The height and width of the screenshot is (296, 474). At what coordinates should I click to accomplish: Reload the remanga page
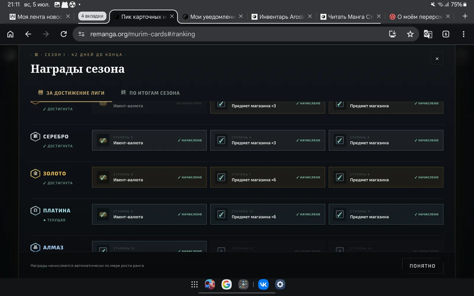point(64,34)
